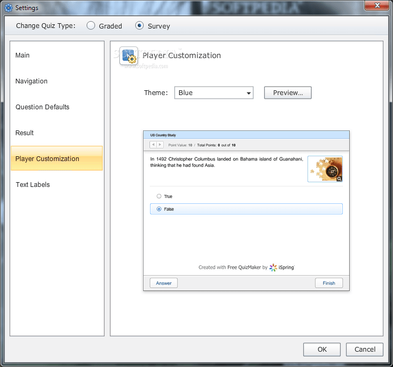Click the previous arrow in quiz preview

[153, 145]
